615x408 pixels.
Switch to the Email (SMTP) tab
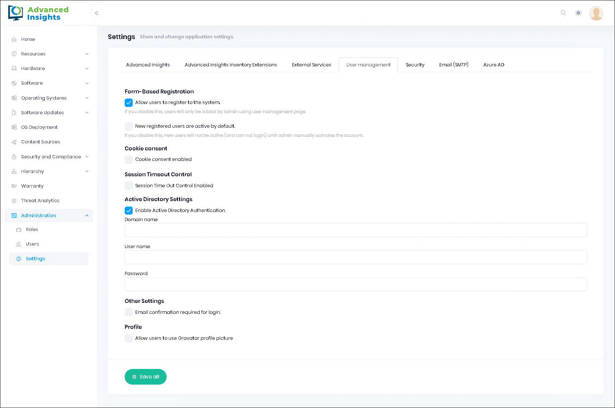(x=454, y=65)
